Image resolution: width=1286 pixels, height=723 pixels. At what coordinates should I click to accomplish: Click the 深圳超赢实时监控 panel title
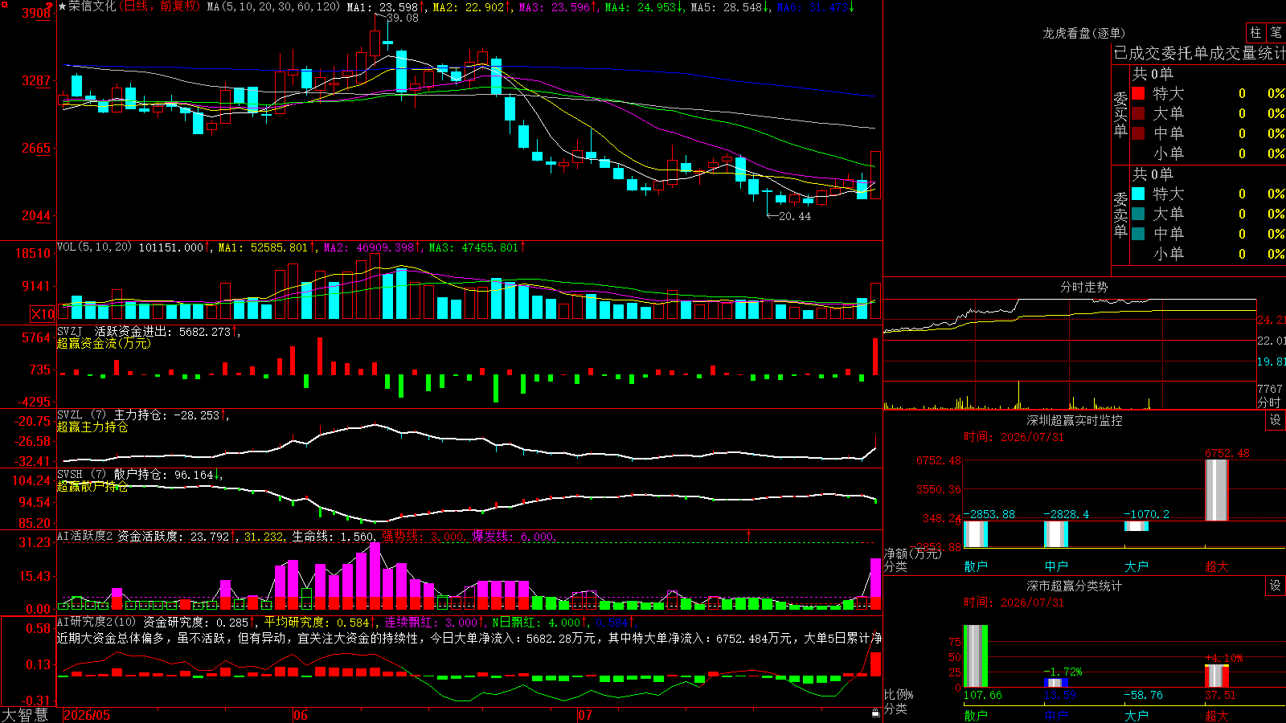(x=1074, y=420)
